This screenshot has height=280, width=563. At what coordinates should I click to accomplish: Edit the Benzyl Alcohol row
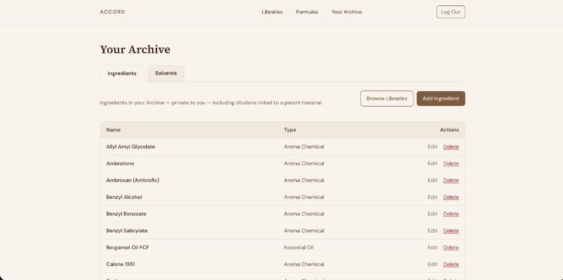click(x=432, y=197)
